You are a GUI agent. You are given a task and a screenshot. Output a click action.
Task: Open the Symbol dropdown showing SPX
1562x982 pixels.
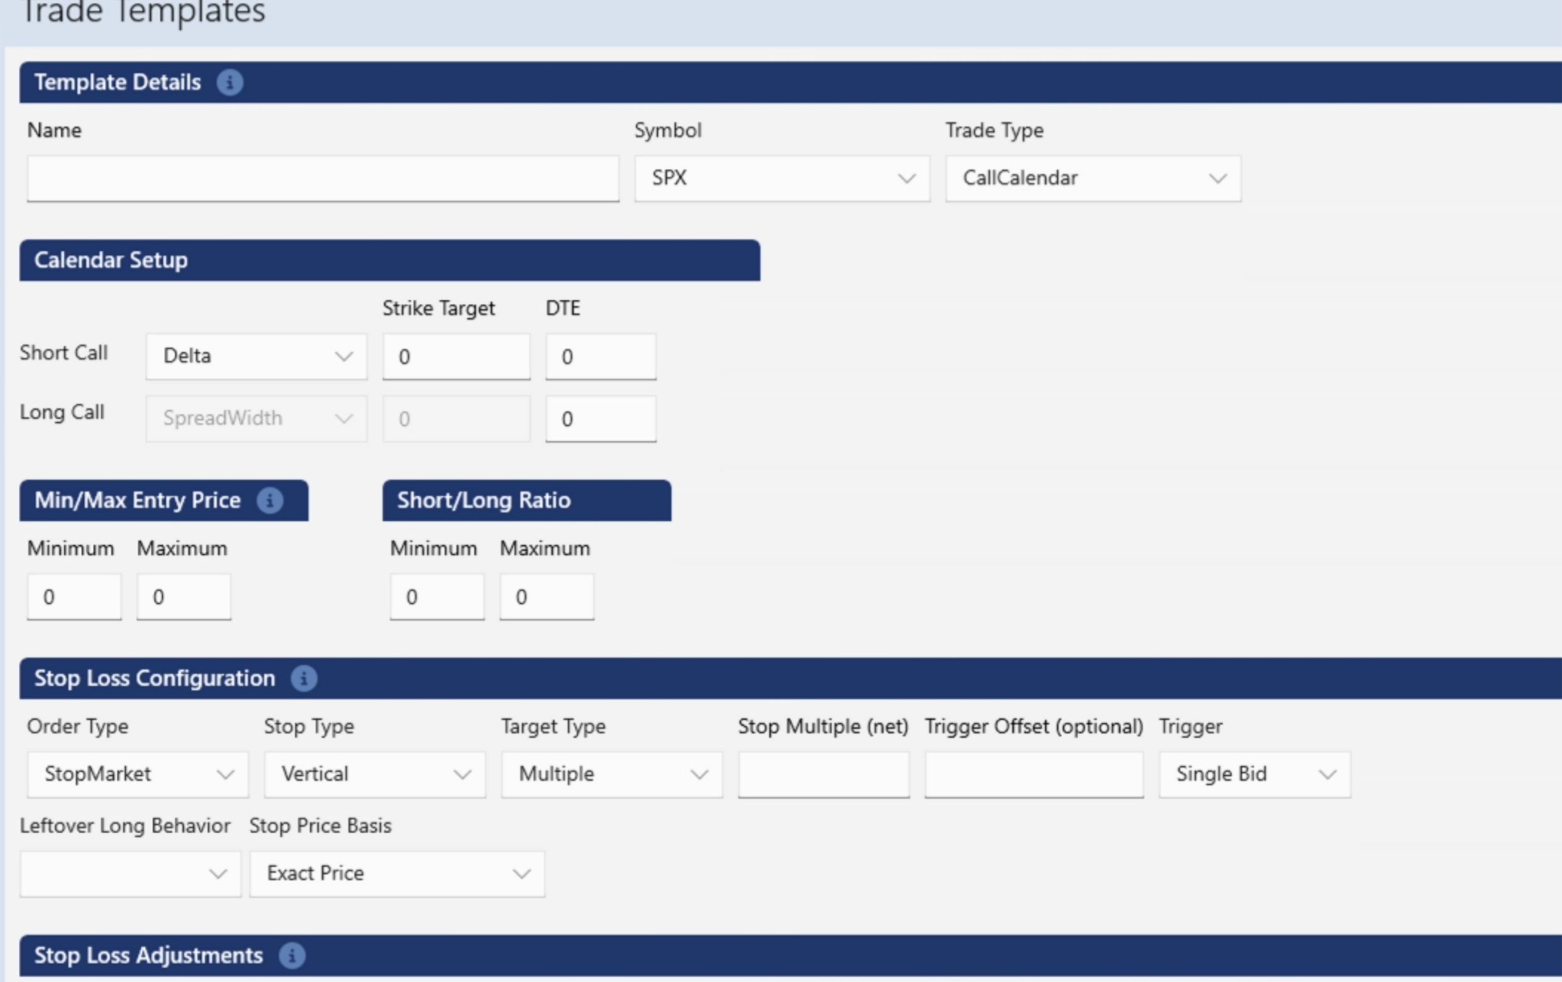782,179
